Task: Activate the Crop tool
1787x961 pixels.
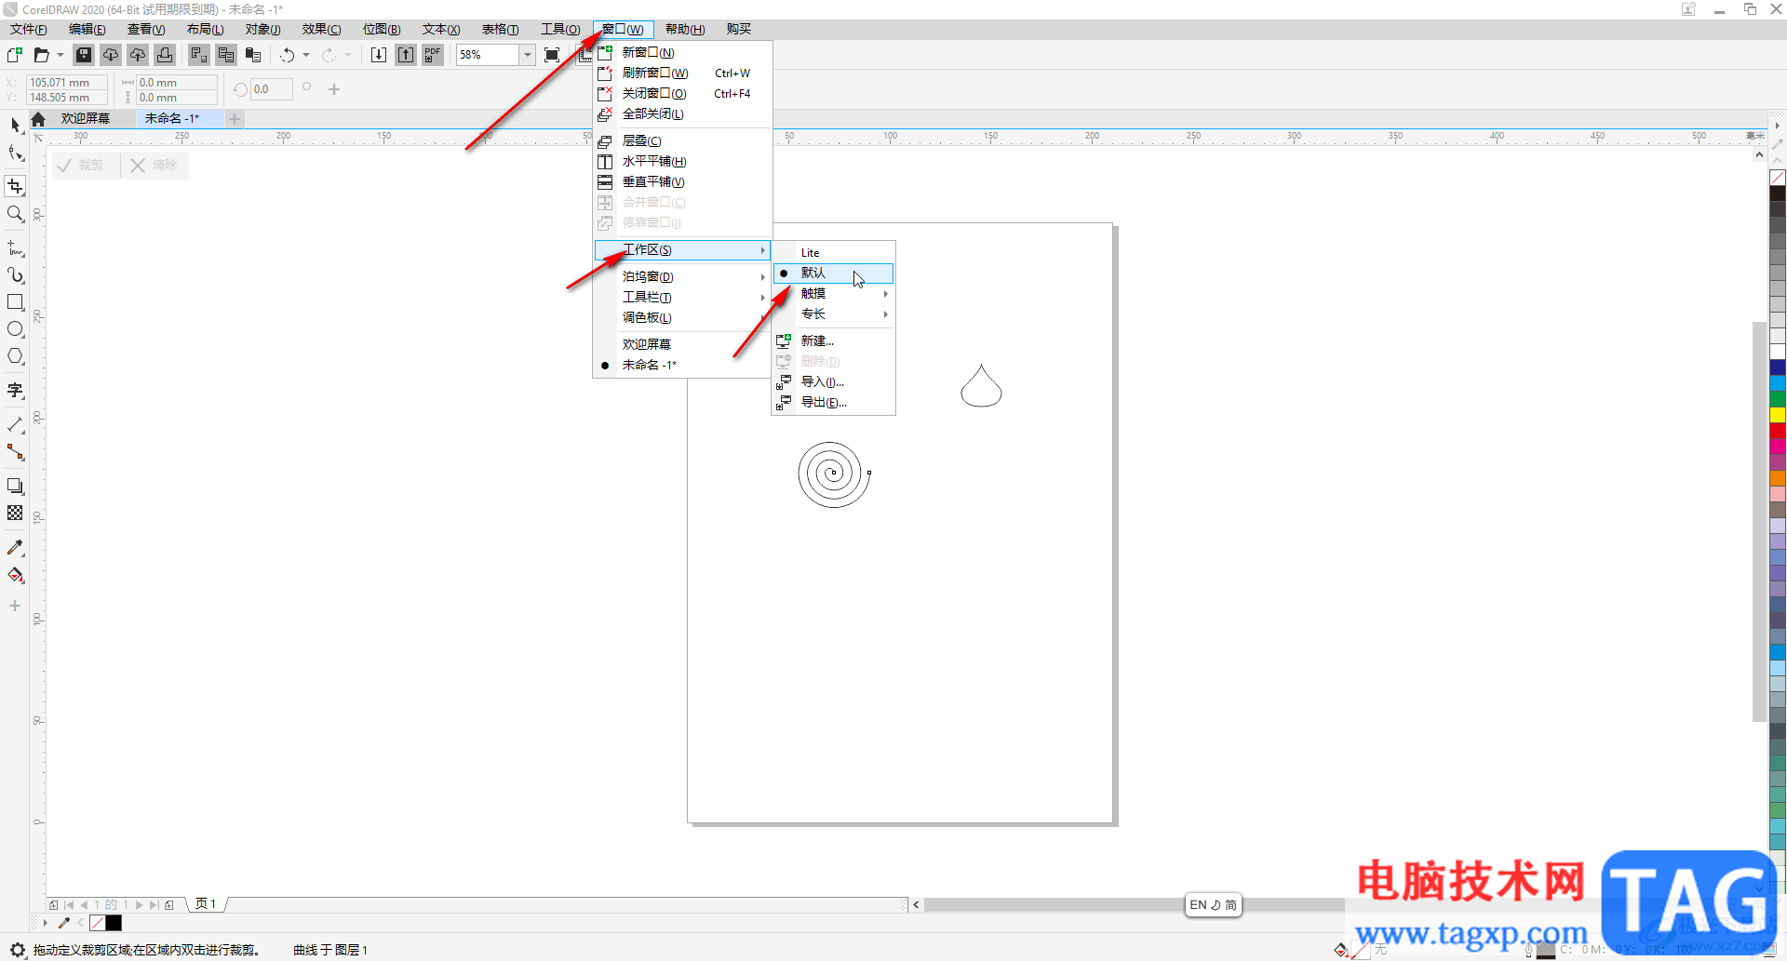Action: 15,186
